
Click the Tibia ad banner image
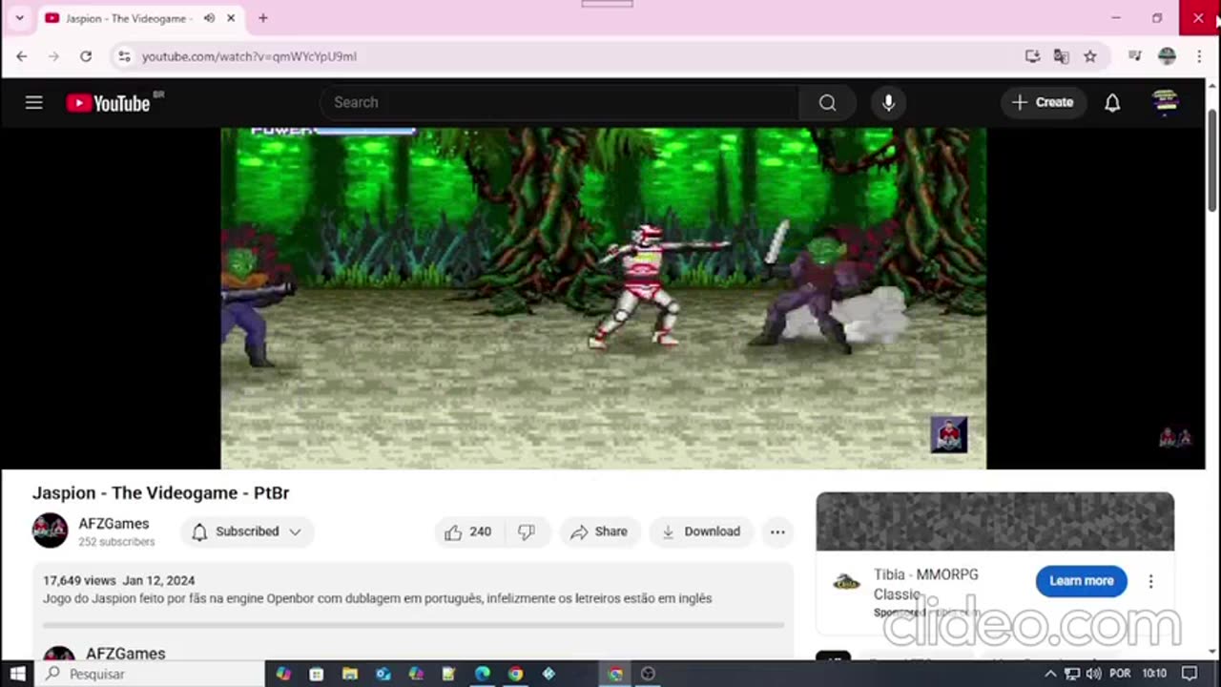(x=995, y=522)
